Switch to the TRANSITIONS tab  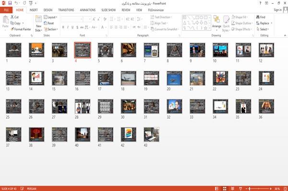[x=66, y=10]
